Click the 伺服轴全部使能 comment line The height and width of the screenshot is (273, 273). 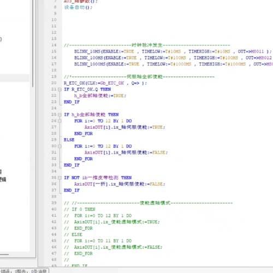coord(139,77)
